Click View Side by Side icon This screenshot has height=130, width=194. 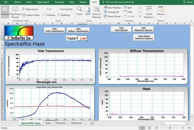click(x=140, y=8)
